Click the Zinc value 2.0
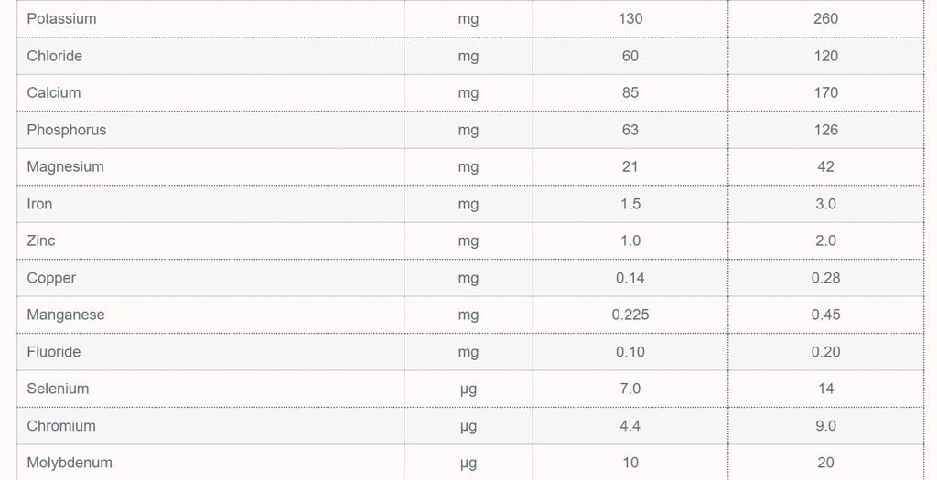Viewport: 937px width, 480px height. click(x=825, y=240)
